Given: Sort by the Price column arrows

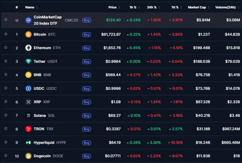Looking at the screenshot, I should pyautogui.click(x=119, y=7).
